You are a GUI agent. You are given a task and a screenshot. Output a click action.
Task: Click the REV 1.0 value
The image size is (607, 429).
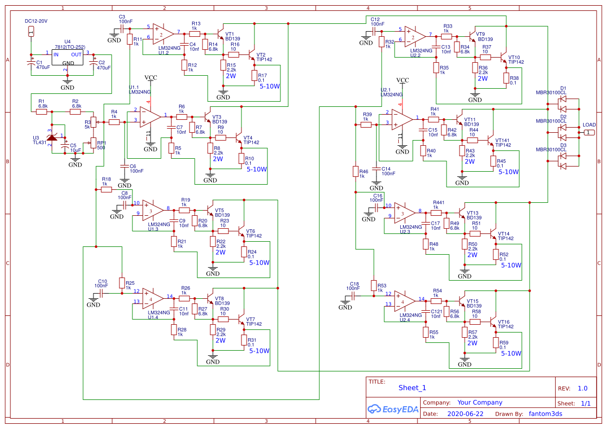(583, 389)
